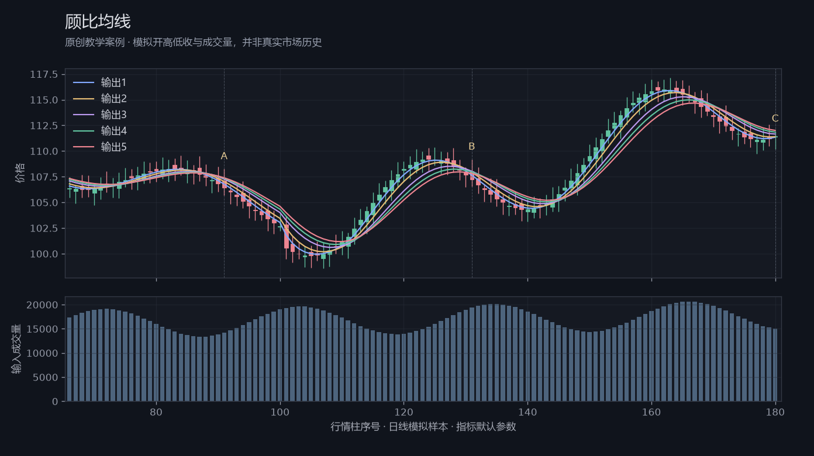Click price tick 107.5

tap(44, 177)
